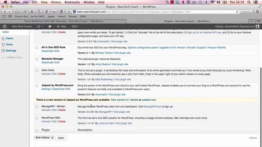262x147 pixels.
Task: Open the SEO admin bar menu
Action: (x=75, y=27)
